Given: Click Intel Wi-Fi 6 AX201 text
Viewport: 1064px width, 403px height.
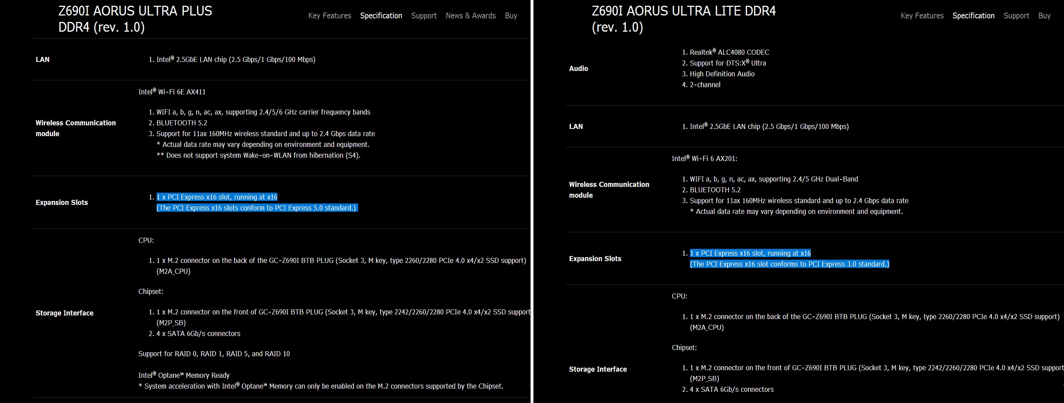Looking at the screenshot, I should coord(705,158).
